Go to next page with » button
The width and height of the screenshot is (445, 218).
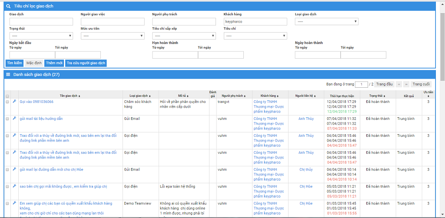click(x=406, y=84)
